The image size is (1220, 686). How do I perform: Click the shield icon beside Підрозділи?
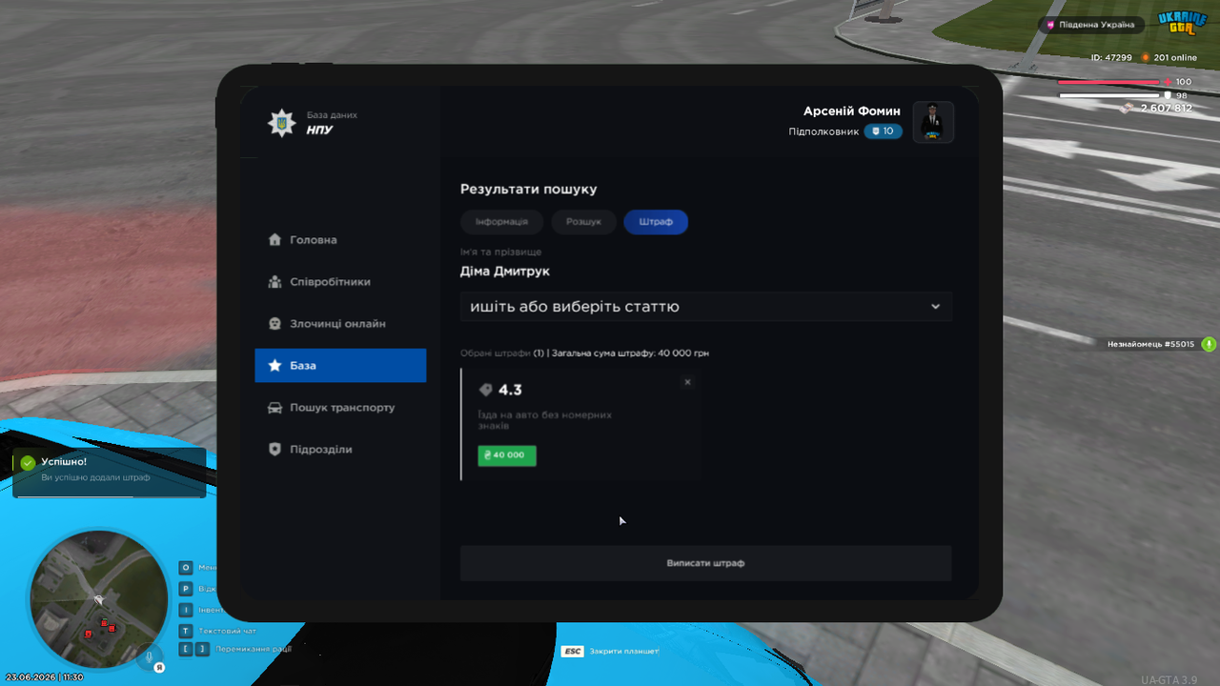(274, 450)
